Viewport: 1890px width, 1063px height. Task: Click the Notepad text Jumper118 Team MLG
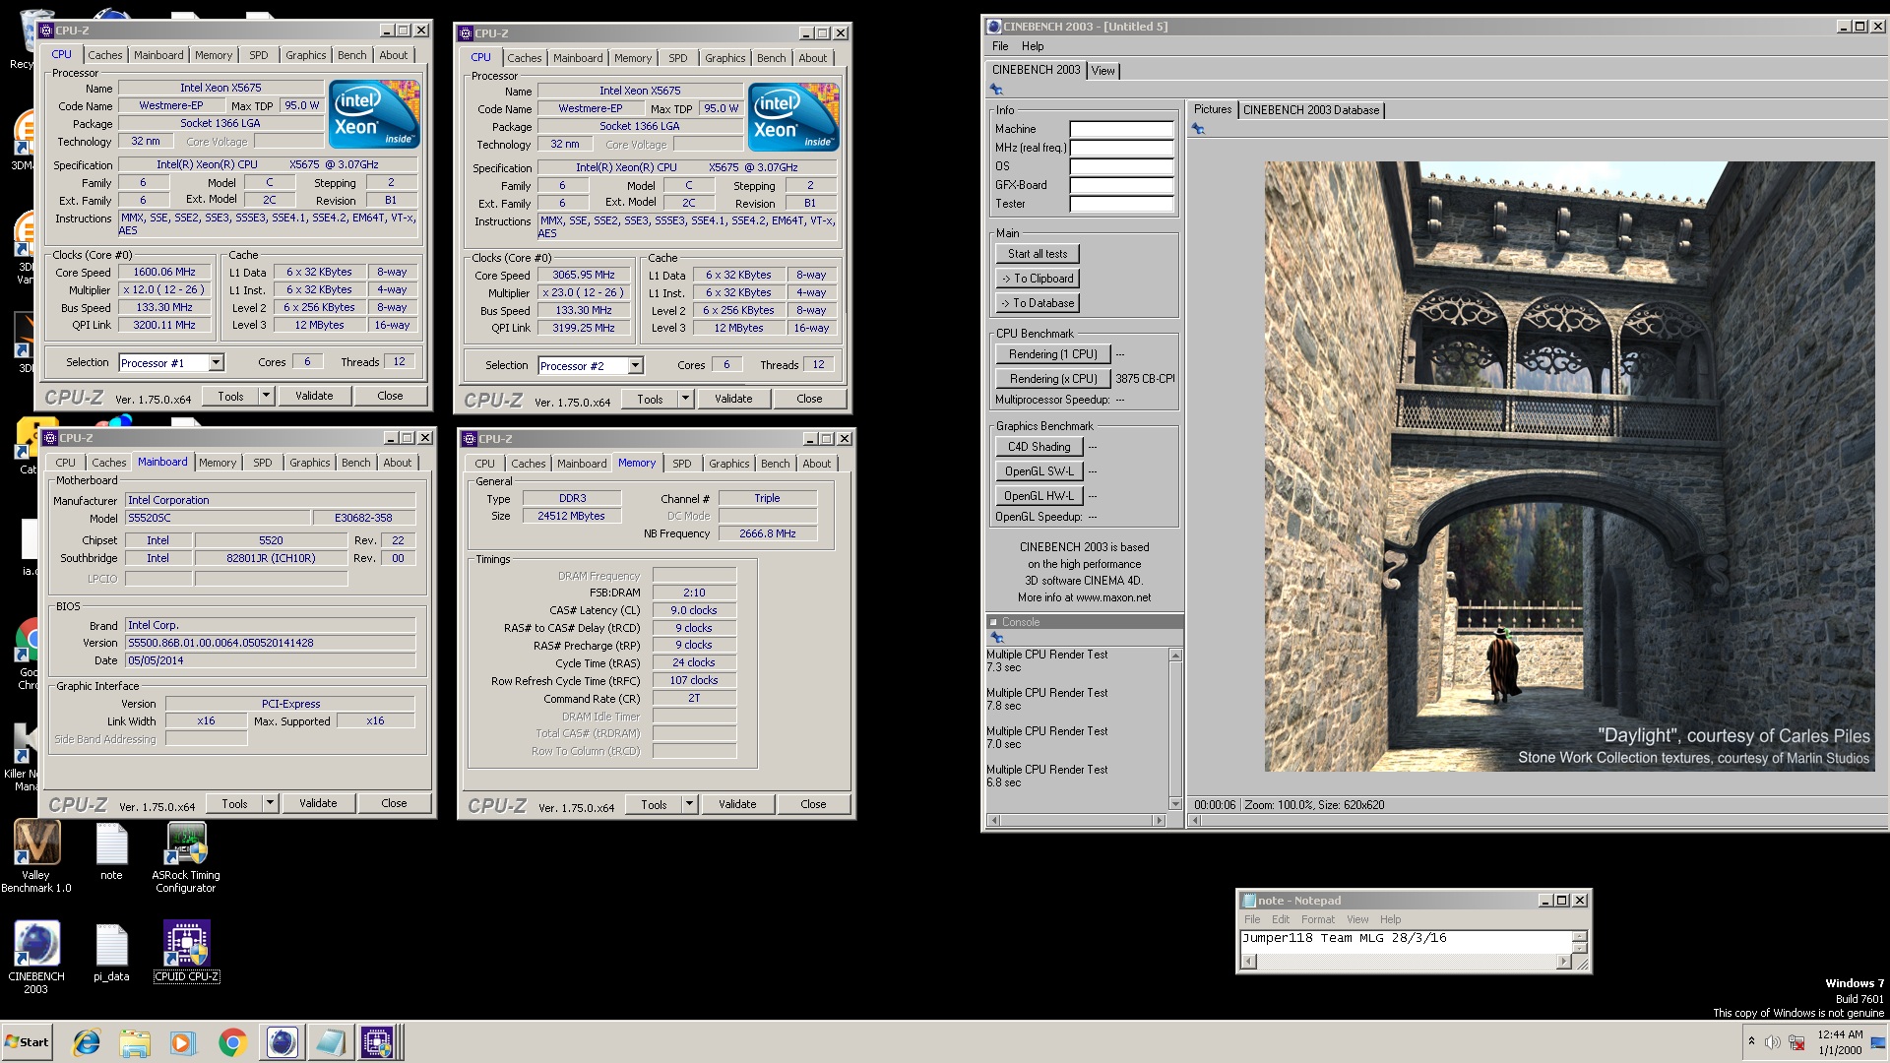click(x=1313, y=938)
